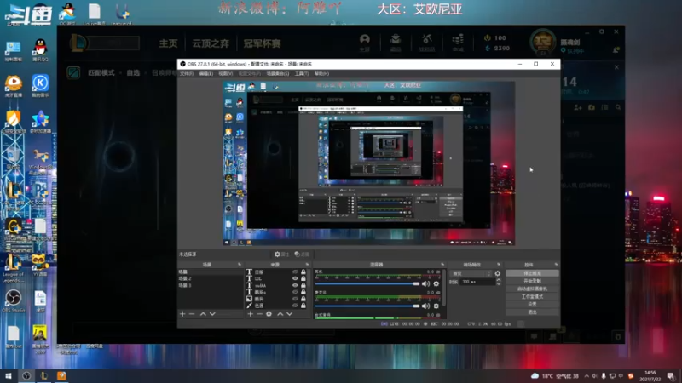Adjust first mixer channel volume slider
682x383 pixels.
pos(367,284)
